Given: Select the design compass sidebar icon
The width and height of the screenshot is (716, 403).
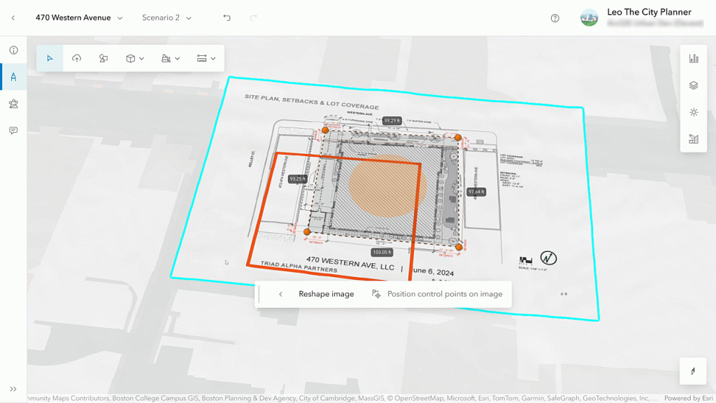Looking at the screenshot, I should [x=14, y=77].
